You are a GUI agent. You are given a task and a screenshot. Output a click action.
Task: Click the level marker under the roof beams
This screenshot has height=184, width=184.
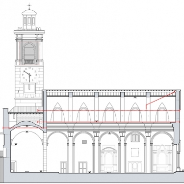point(135,98)
